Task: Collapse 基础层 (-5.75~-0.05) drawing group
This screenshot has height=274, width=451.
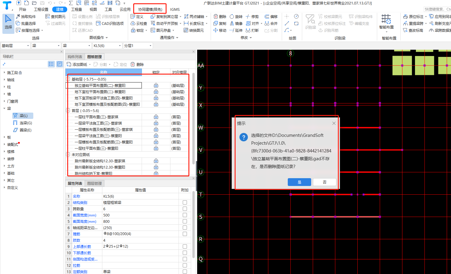Action: coord(68,79)
